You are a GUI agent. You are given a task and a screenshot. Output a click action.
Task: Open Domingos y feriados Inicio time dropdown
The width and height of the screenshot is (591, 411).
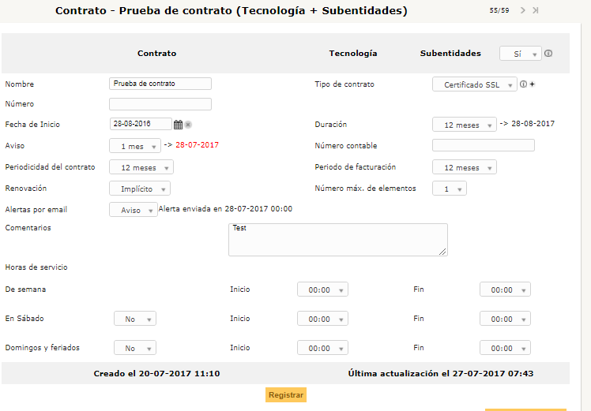[322, 348]
